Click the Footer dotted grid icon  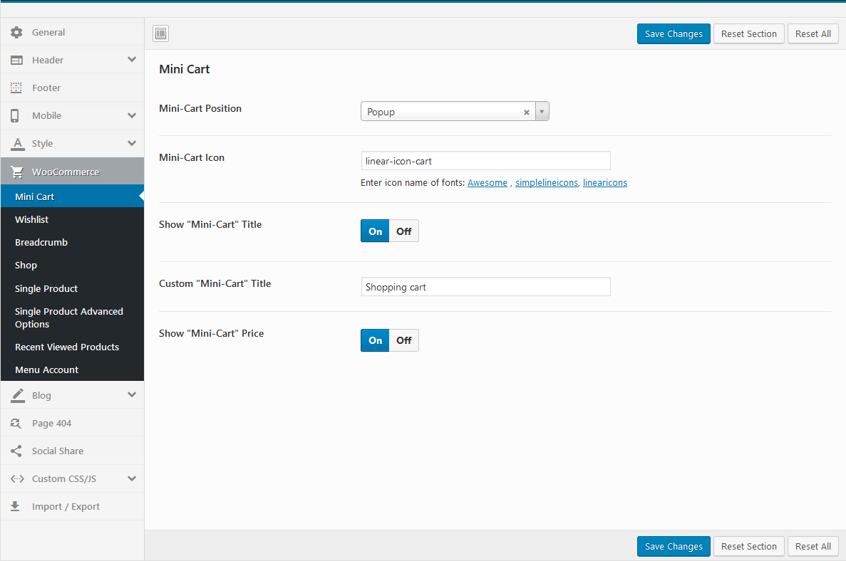16,88
